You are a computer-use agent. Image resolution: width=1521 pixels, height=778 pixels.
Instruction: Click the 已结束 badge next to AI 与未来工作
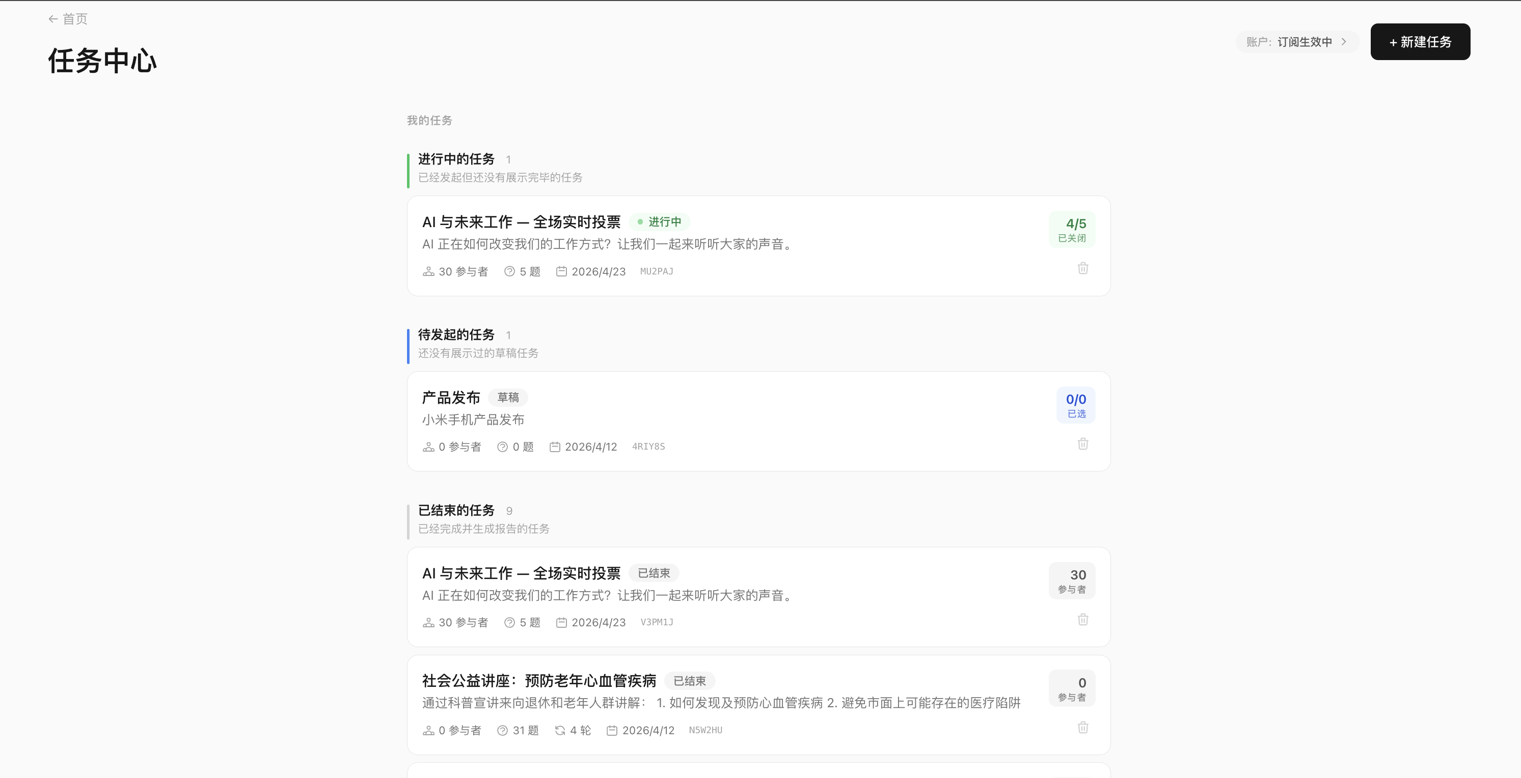[654, 573]
